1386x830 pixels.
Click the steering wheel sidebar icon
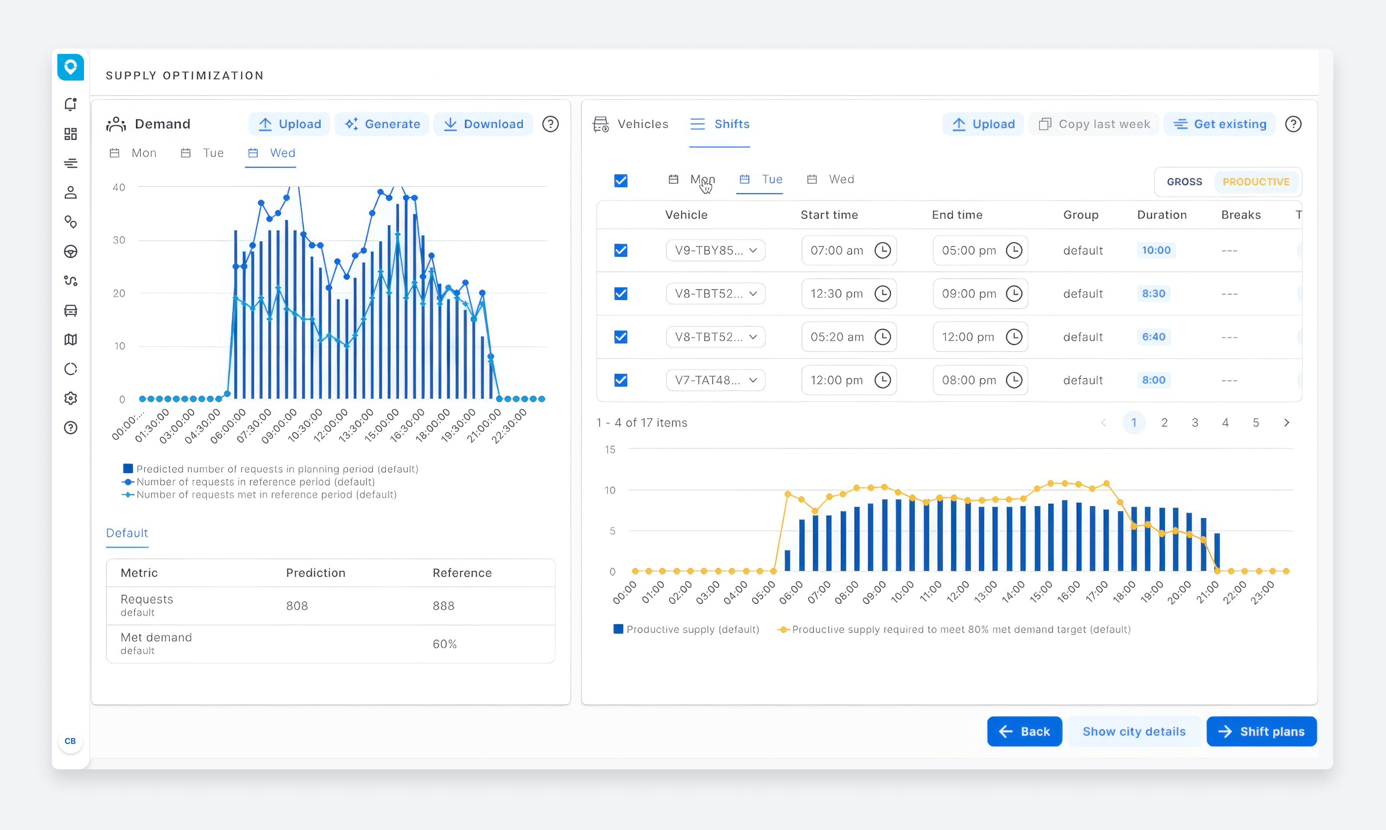(71, 252)
